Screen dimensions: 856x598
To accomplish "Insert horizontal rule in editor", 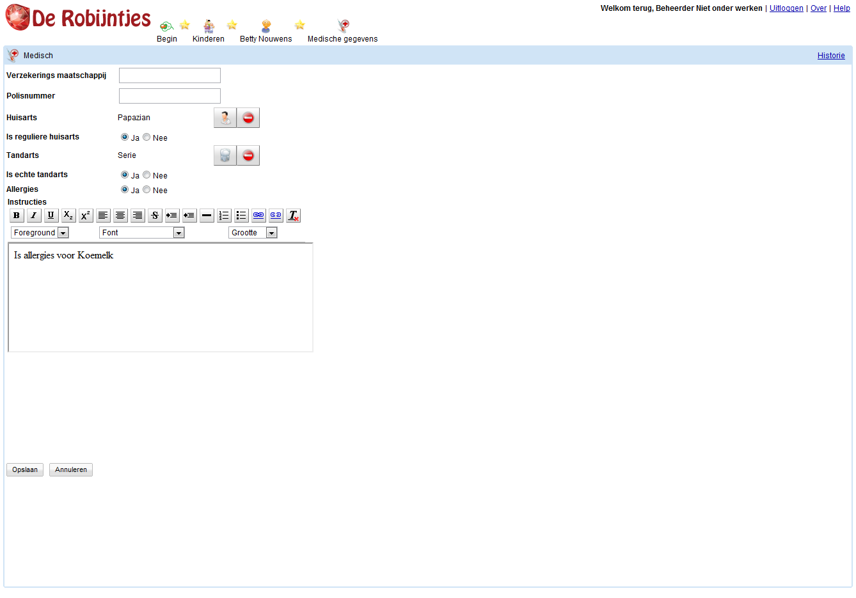I will 207,216.
